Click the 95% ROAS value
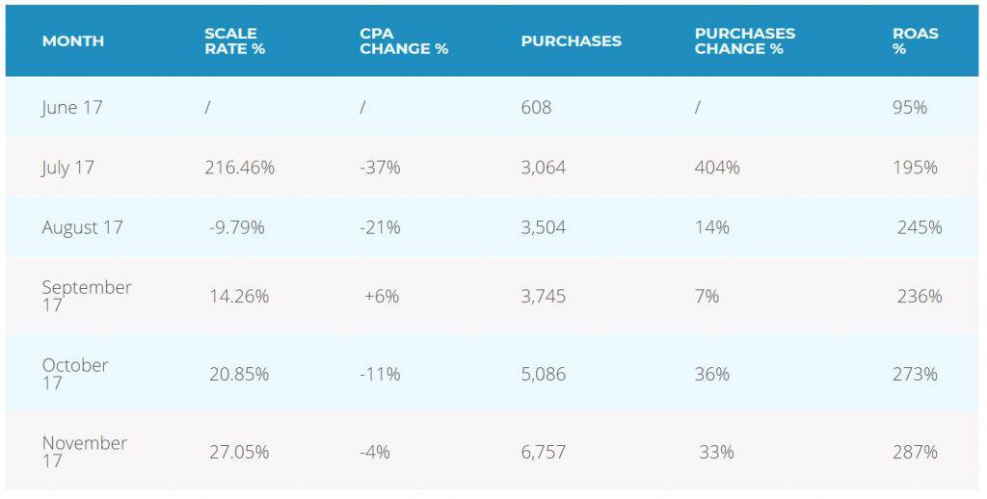 point(910,107)
